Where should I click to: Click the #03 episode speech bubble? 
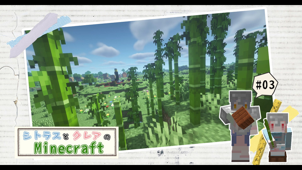[265, 85]
